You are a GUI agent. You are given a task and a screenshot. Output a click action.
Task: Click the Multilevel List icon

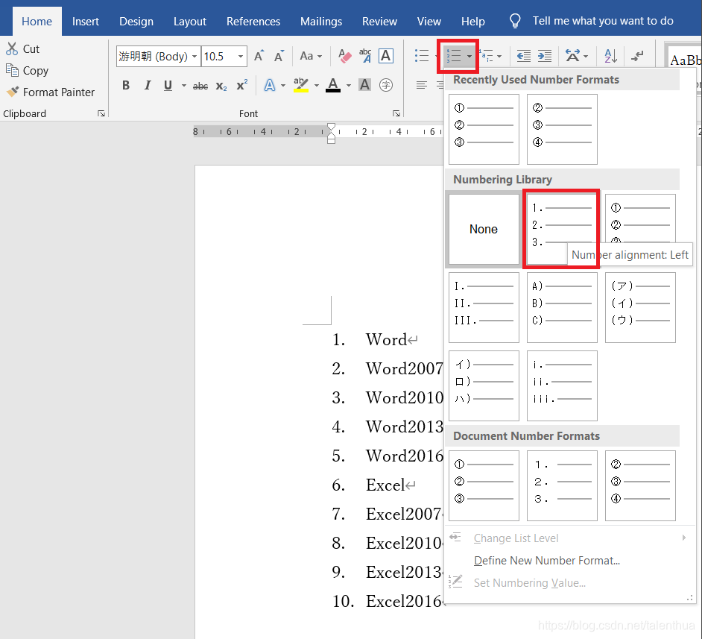click(x=487, y=56)
